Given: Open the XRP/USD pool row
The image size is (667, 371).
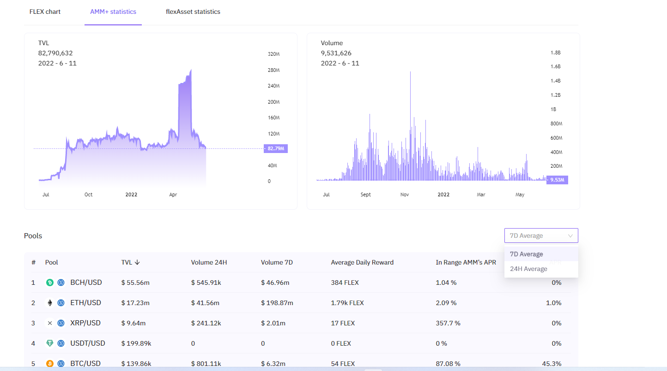Looking at the screenshot, I should [297, 323].
